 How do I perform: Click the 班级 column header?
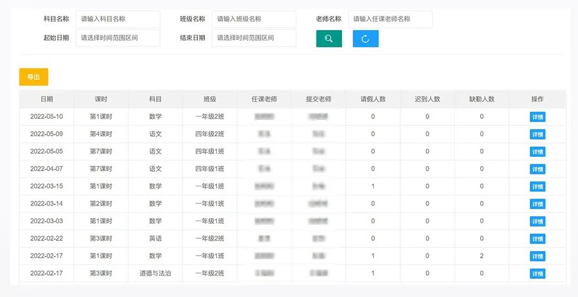210,99
